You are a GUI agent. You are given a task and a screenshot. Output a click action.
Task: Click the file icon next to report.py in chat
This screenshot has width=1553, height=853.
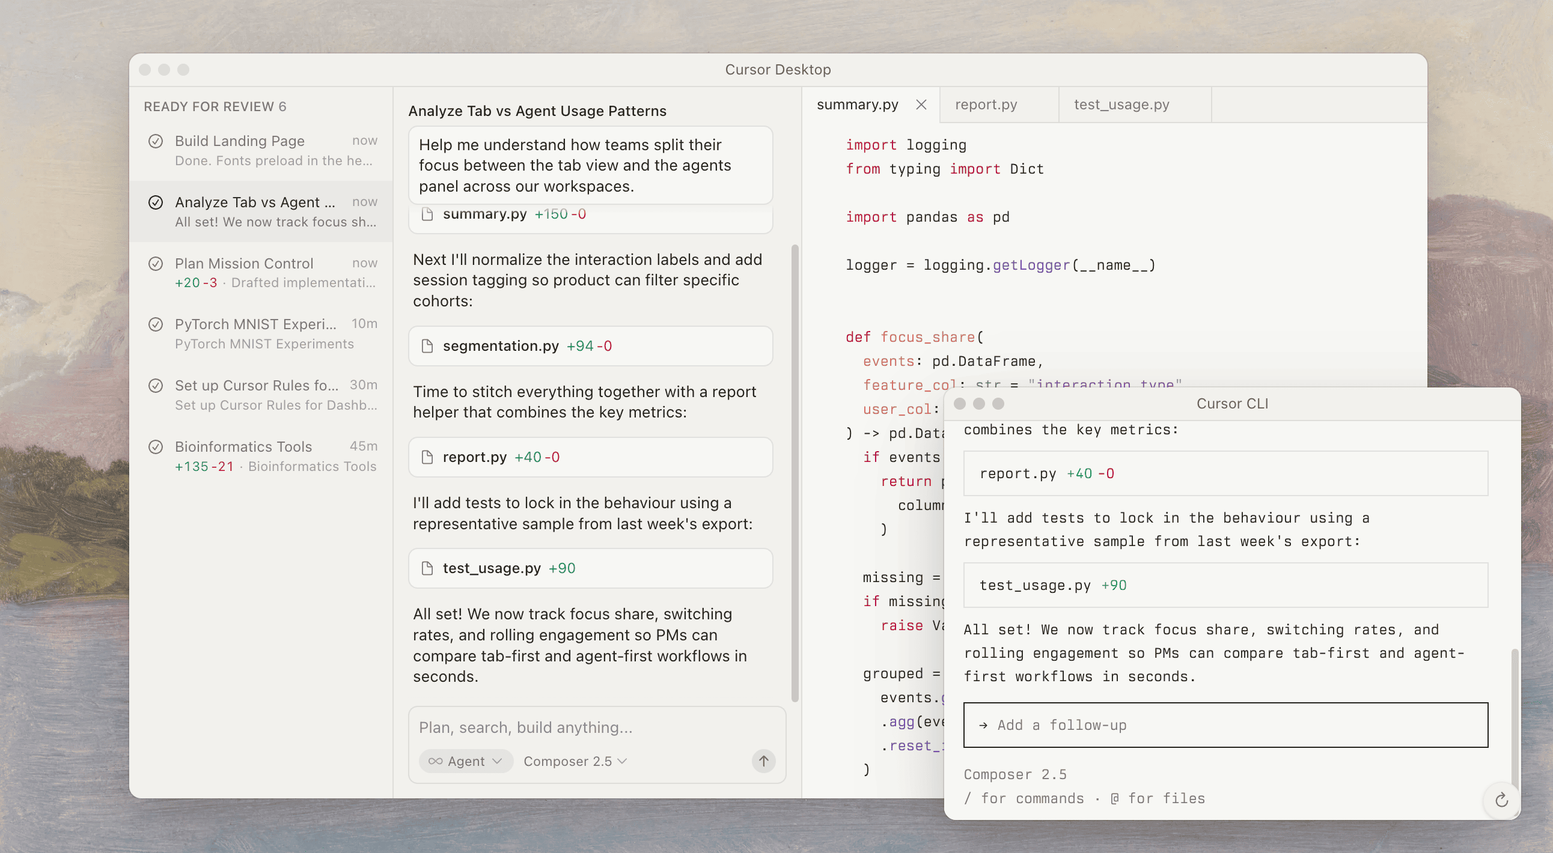point(427,457)
